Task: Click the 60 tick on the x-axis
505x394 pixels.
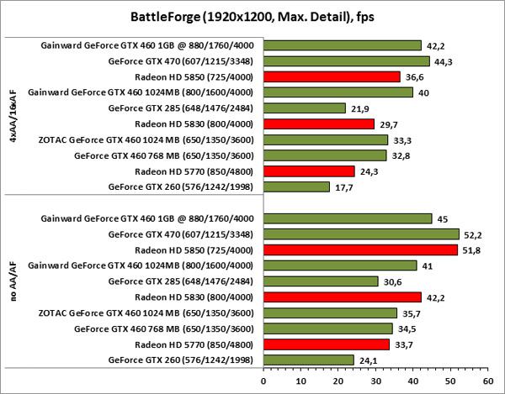Action: 487,380
